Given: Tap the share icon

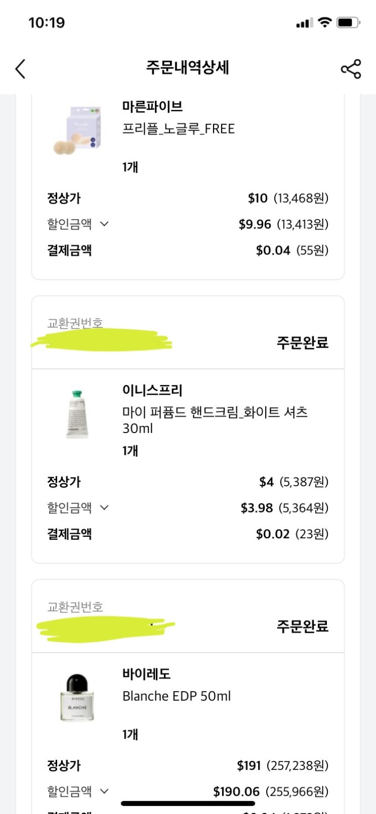Looking at the screenshot, I should pos(351,69).
